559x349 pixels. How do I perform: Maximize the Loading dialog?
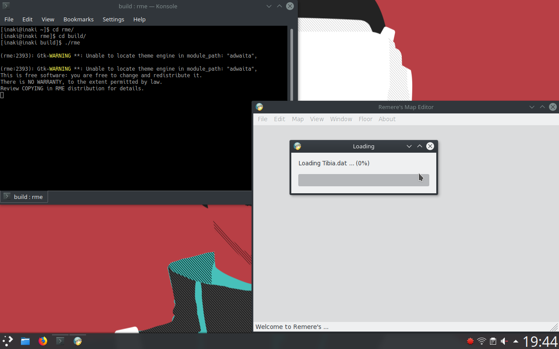click(420, 146)
